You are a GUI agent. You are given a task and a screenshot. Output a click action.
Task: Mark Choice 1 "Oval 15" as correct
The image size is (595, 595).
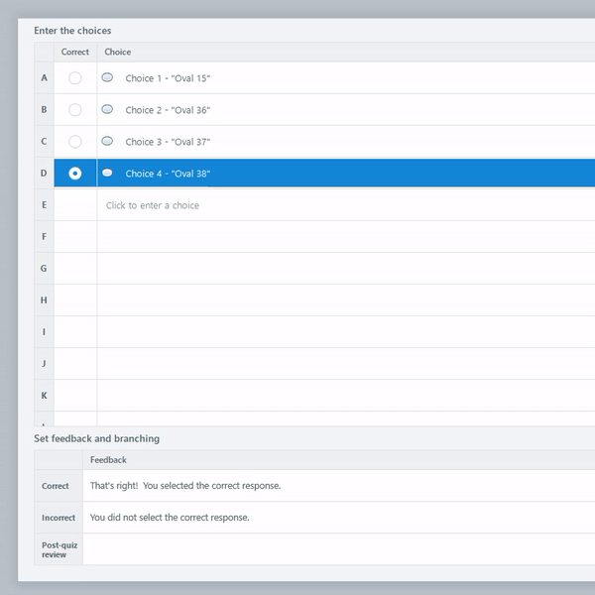74,78
